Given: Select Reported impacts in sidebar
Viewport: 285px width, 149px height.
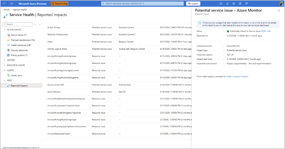Looking at the screenshot, I should (x=21, y=86).
